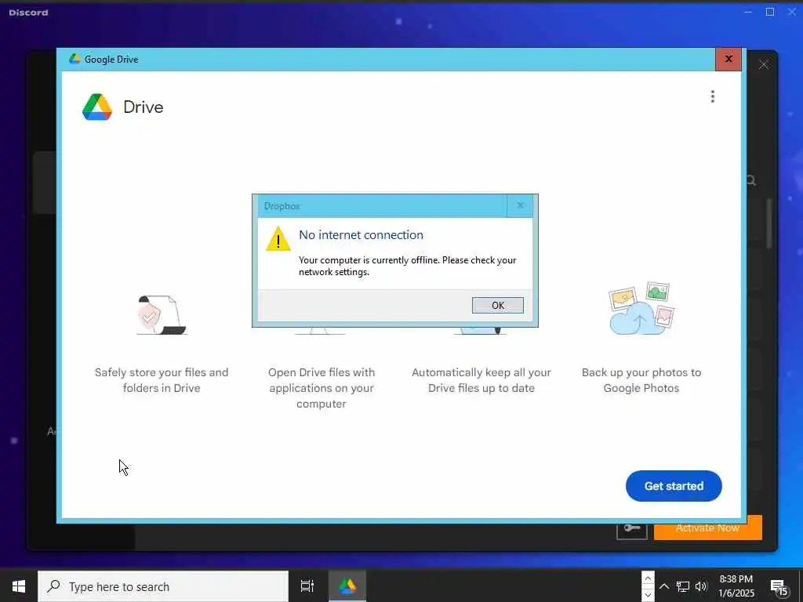Minimize the Discord window
Viewport: 803px width, 602px height.
pos(748,12)
